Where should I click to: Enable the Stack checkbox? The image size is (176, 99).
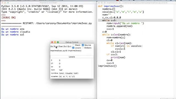click(x=73, y=45)
